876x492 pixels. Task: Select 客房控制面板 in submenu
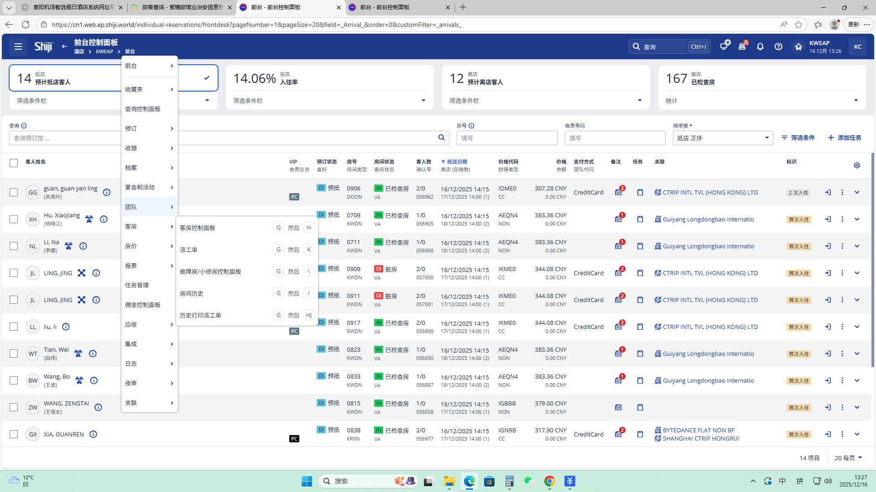point(198,228)
